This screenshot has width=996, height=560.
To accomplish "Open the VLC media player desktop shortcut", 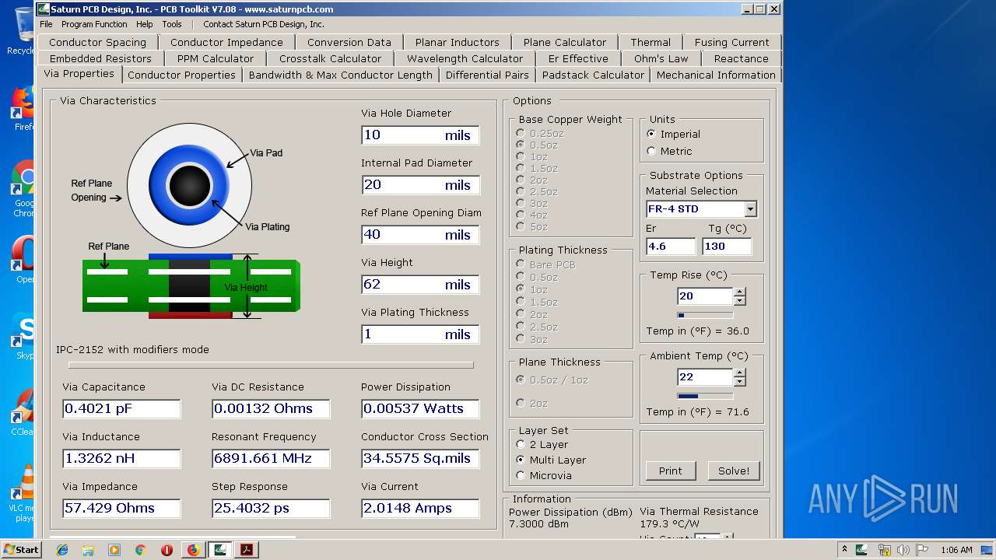I will tap(24, 492).
